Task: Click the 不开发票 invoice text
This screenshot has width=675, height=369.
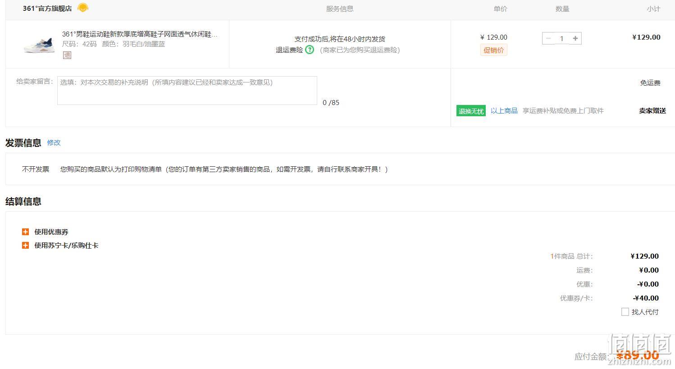Action: pos(36,169)
